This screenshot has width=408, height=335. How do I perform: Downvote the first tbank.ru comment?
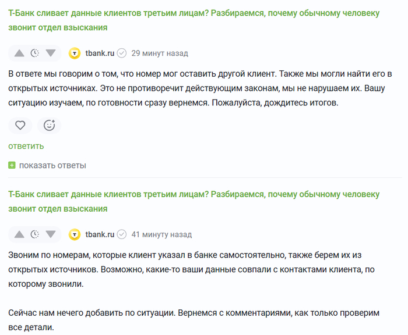click(x=51, y=54)
